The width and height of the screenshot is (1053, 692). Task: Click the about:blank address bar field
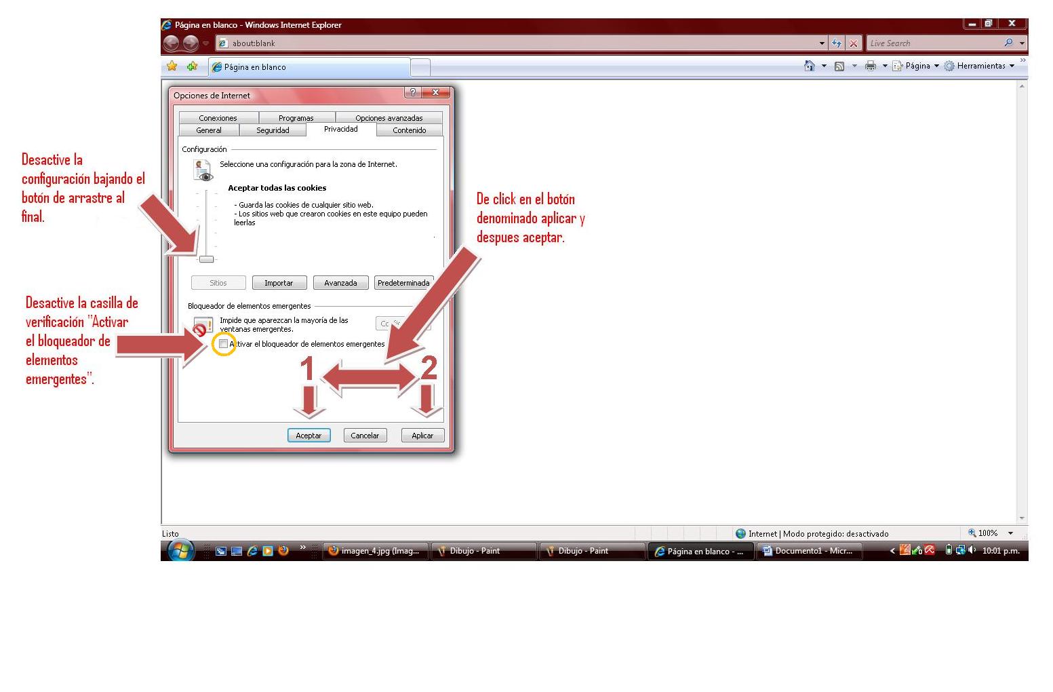click(515, 43)
